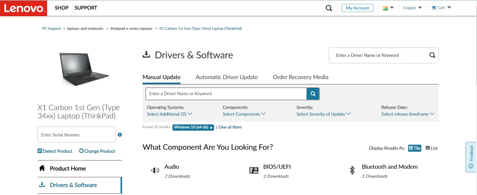This screenshot has width=477, height=195.
Task: Click the India flag country selector
Action: [388, 8]
